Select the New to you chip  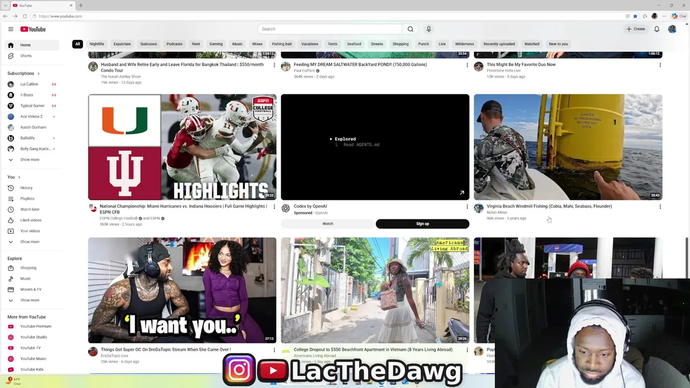558,44
